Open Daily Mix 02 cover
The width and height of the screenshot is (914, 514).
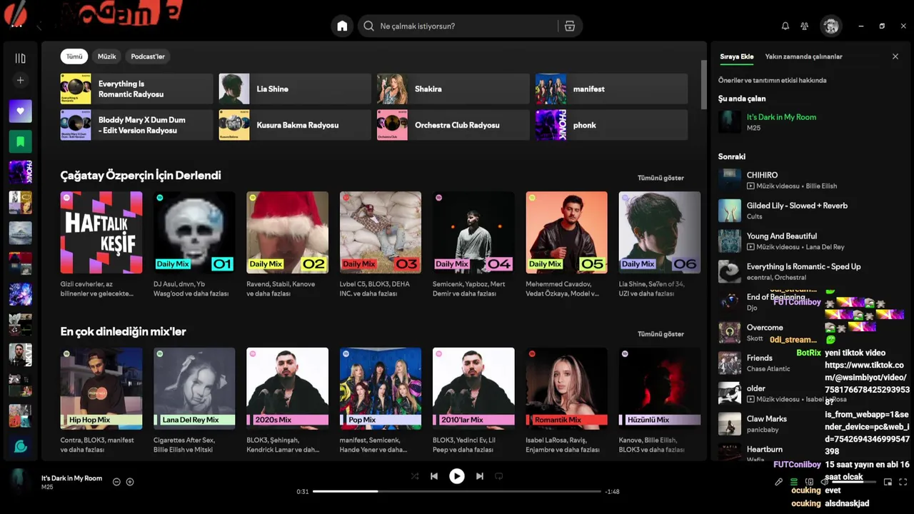(287, 232)
